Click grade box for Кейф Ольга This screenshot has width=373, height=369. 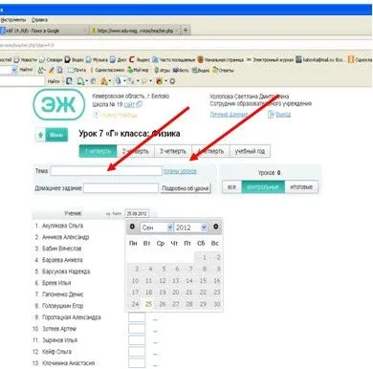[x=137, y=352]
